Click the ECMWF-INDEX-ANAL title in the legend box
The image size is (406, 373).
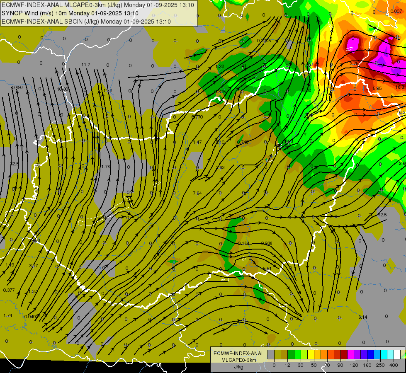(239, 354)
